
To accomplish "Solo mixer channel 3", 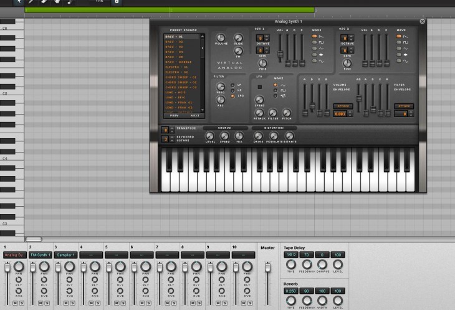I will point(72,303).
